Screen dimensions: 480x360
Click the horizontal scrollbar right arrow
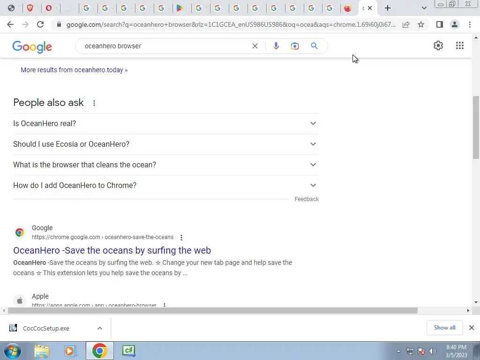(x=468, y=311)
